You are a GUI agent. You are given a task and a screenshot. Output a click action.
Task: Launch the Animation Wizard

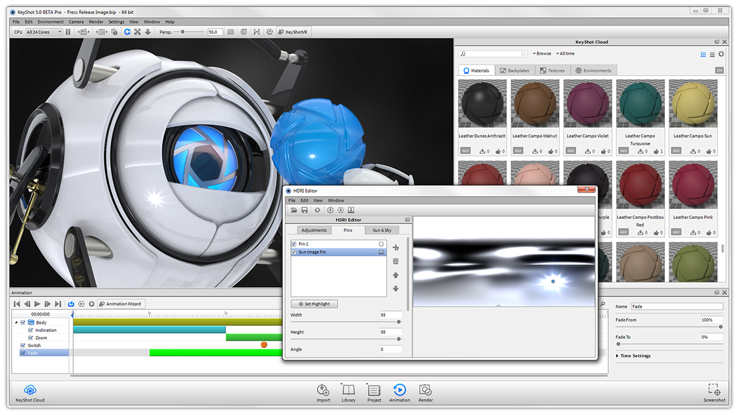(121, 304)
